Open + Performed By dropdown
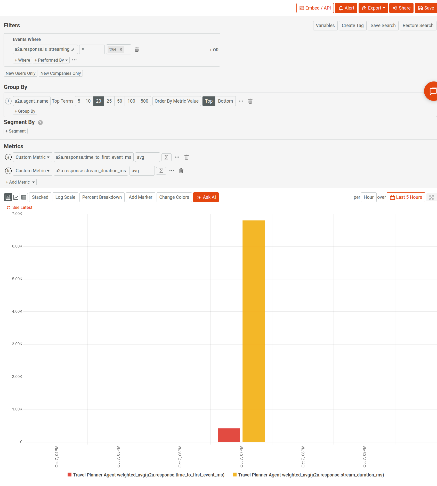Viewport: 437px width, 486px height. [x=51, y=60]
